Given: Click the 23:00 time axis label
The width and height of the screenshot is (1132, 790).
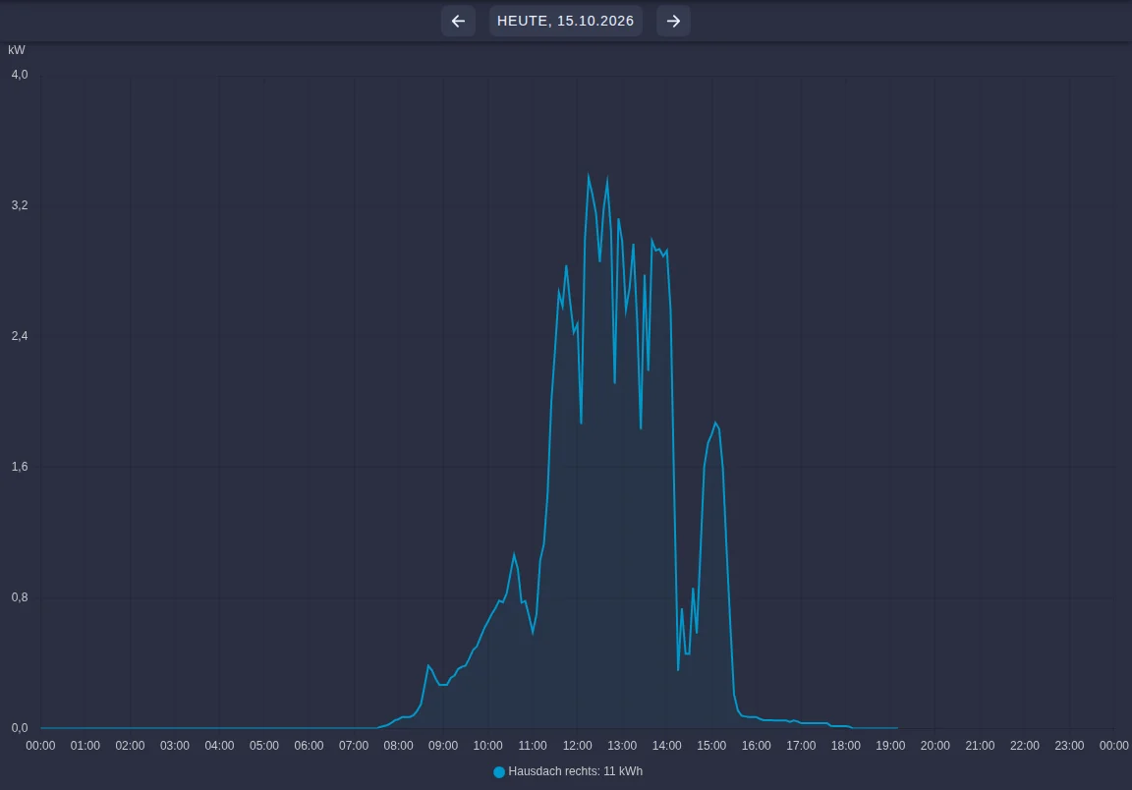Looking at the screenshot, I should [x=1069, y=746].
